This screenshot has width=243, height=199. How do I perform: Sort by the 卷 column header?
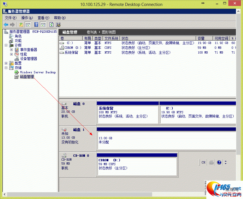(71, 38)
